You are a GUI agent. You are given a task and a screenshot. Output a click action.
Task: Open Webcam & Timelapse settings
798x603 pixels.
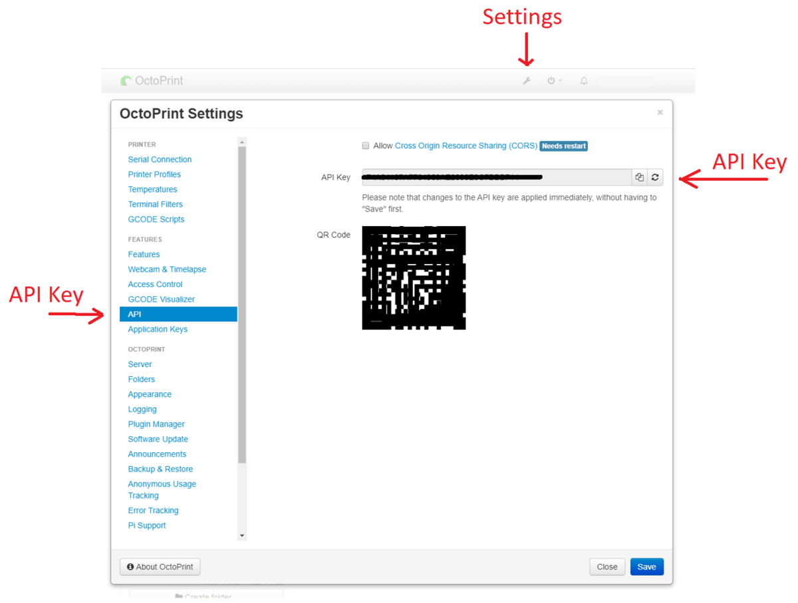pos(167,269)
